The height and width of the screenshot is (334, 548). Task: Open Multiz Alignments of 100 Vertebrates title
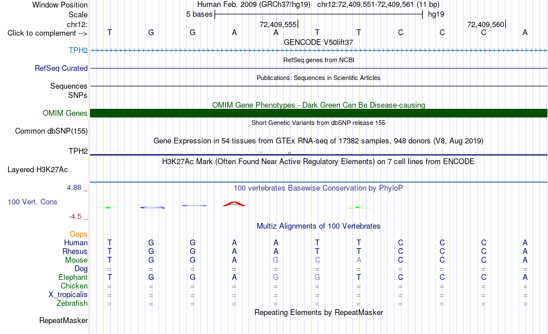(x=318, y=226)
